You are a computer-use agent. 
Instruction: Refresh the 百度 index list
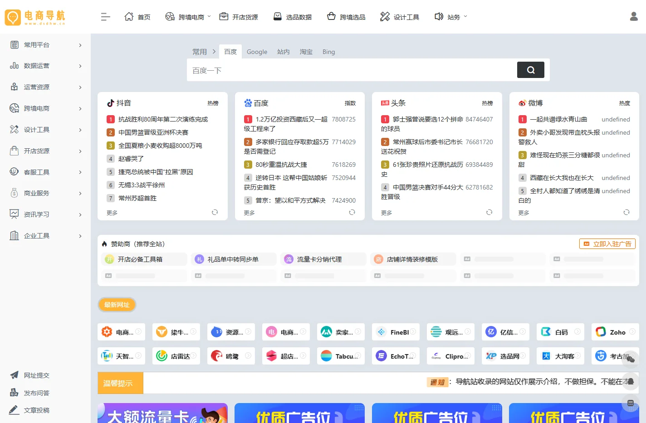pyautogui.click(x=352, y=212)
